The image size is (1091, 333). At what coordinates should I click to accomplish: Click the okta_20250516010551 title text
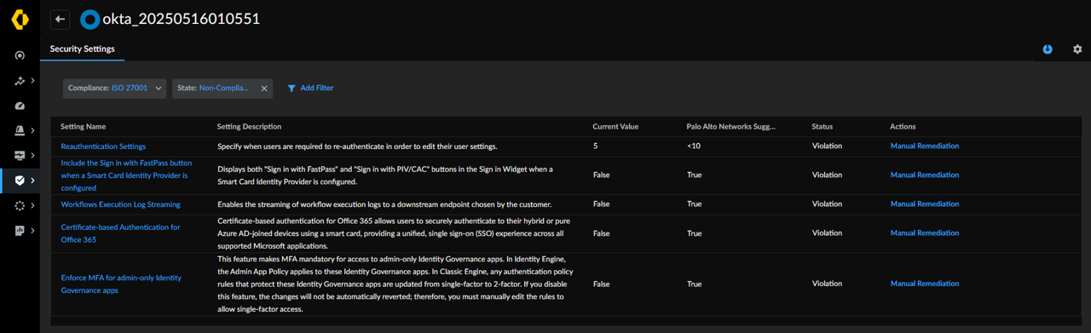182,19
